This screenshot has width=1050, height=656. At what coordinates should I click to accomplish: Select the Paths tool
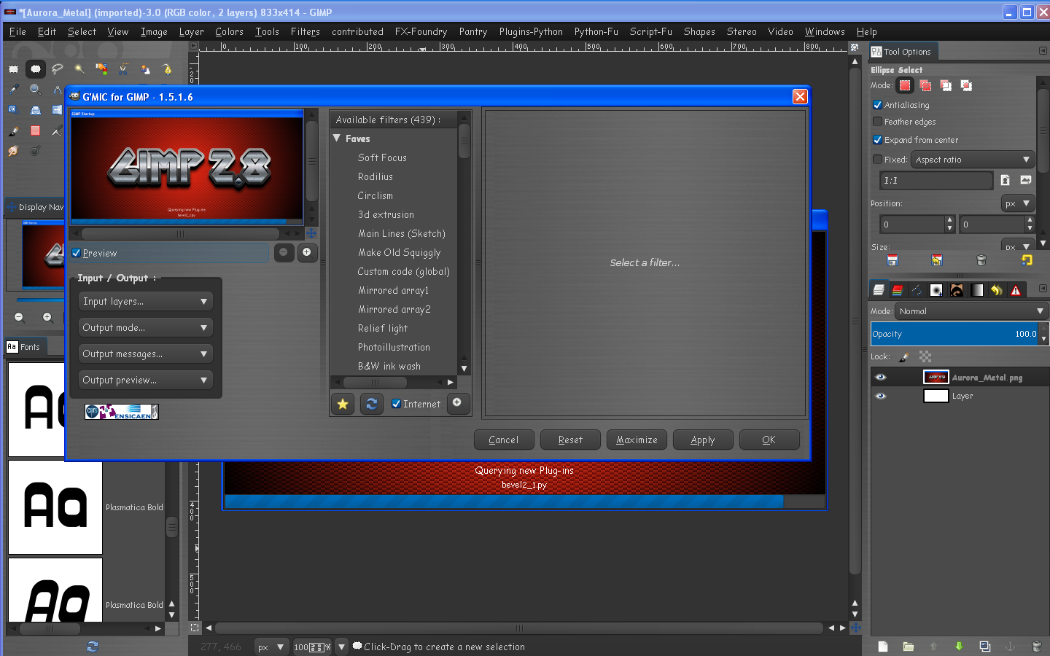167,69
